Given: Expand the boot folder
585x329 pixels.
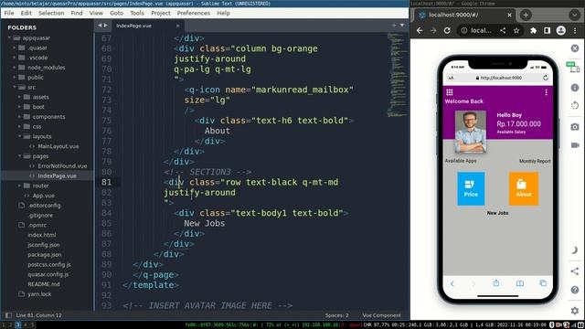Looking at the screenshot, I should (19, 107).
